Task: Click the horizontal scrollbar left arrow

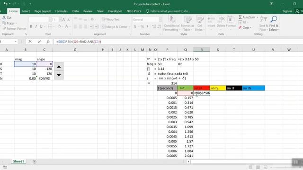Action: click(188, 161)
